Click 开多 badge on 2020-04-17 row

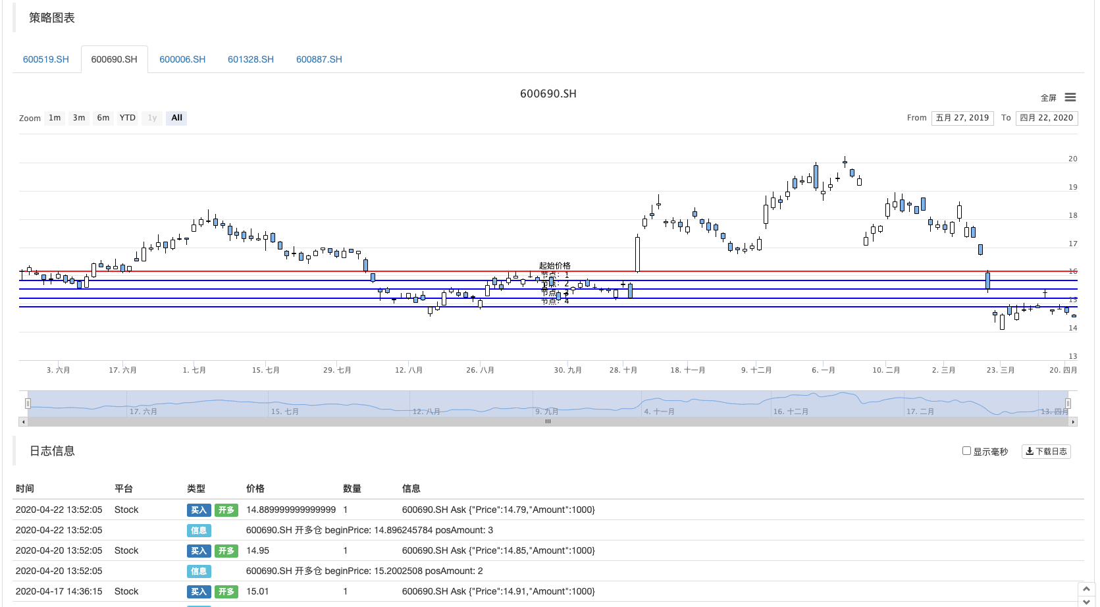click(226, 592)
